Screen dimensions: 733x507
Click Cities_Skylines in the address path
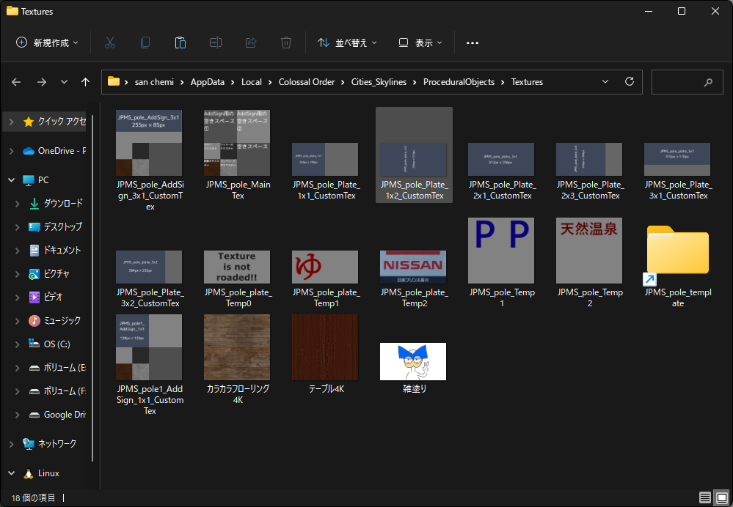coord(379,82)
